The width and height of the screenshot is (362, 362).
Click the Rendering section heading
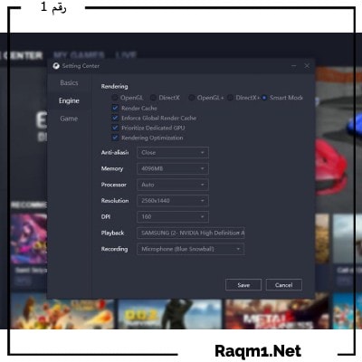tap(114, 87)
